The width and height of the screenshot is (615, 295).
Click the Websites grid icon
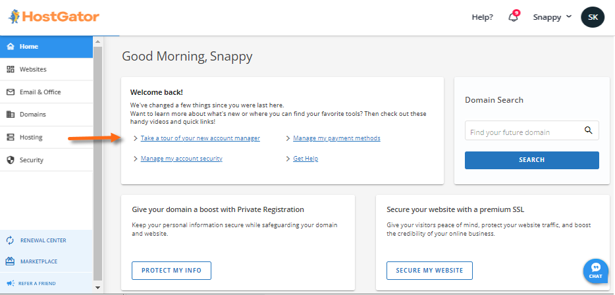click(11, 69)
